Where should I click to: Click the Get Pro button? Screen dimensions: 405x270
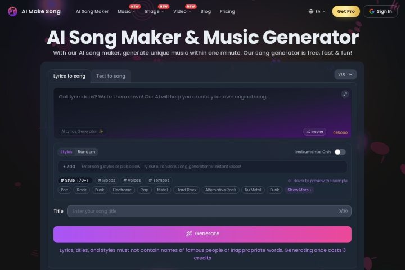pyautogui.click(x=346, y=11)
